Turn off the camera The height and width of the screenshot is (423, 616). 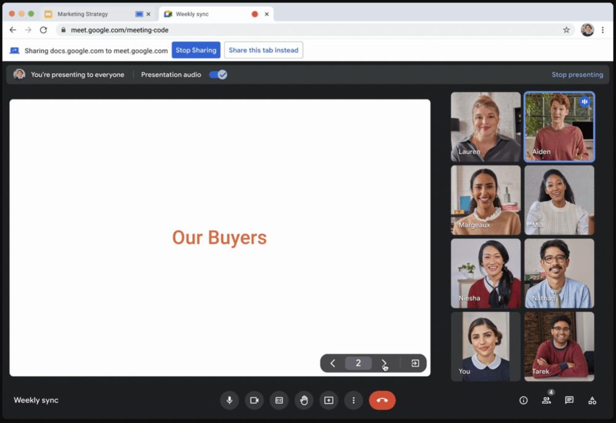pyautogui.click(x=254, y=400)
